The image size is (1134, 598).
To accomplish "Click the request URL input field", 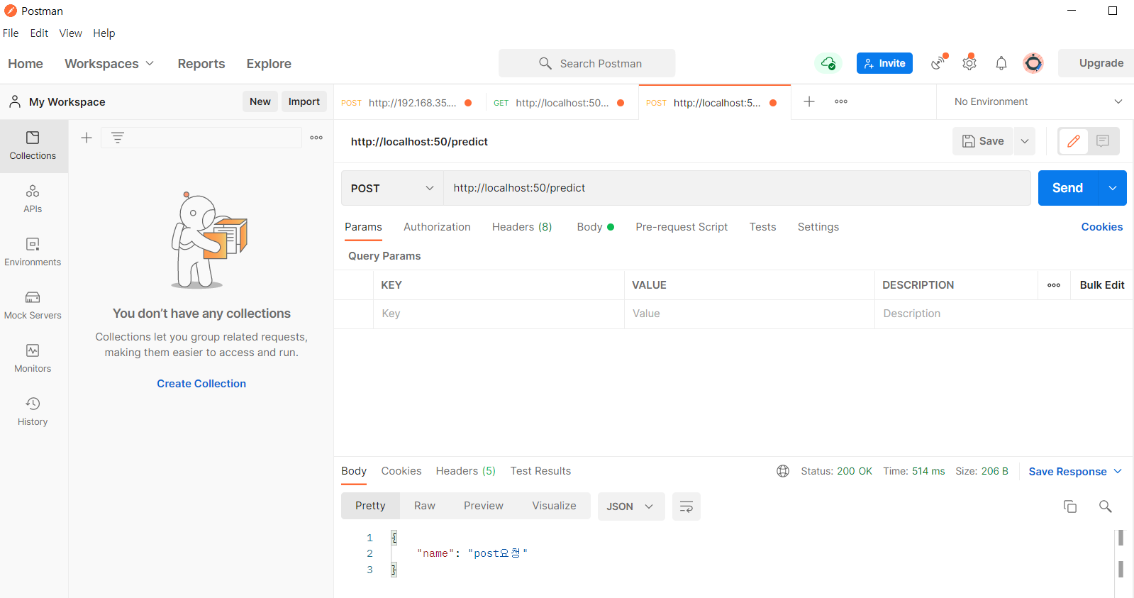I will (x=737, y=188).
